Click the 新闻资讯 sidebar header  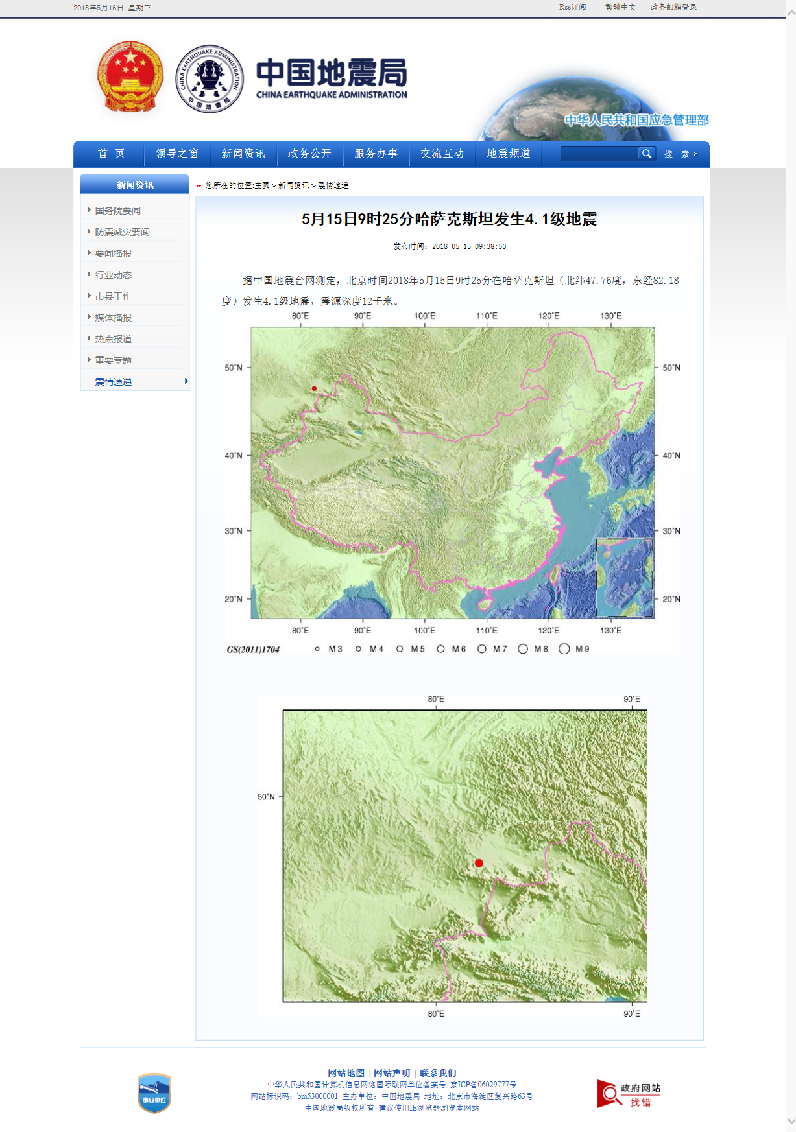134,185
